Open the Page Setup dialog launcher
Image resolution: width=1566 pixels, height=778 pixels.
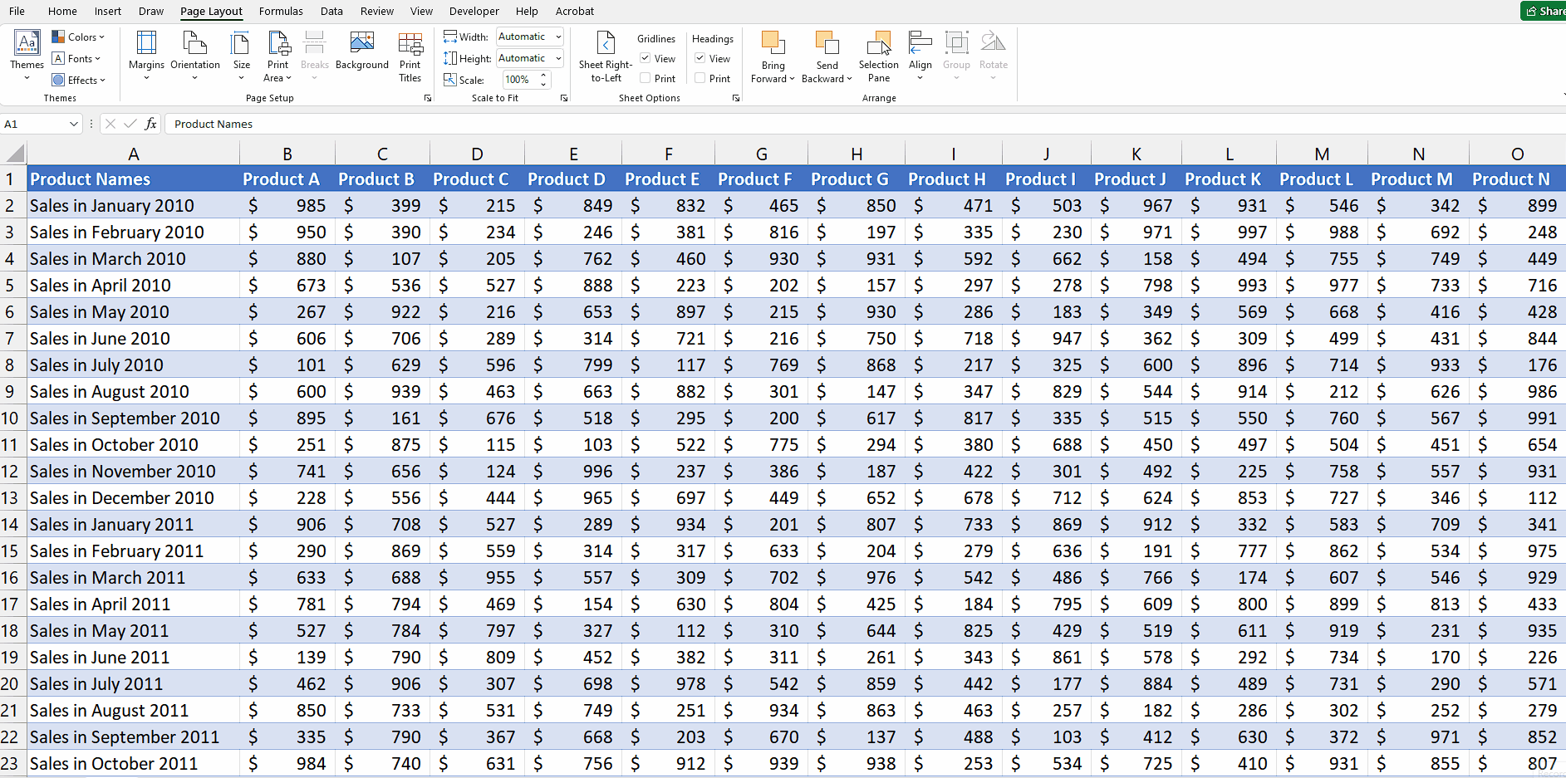(x=427, y=97)
